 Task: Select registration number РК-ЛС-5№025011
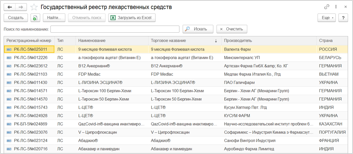click(31, 49)
